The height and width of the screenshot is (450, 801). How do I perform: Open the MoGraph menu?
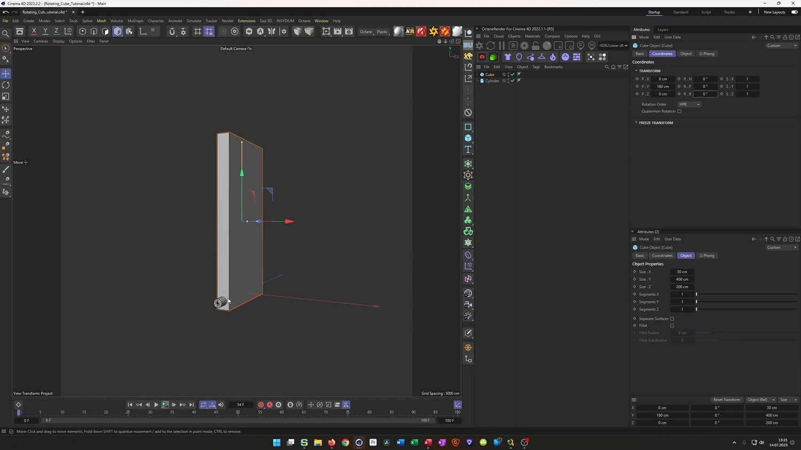[x=135, y=21]
